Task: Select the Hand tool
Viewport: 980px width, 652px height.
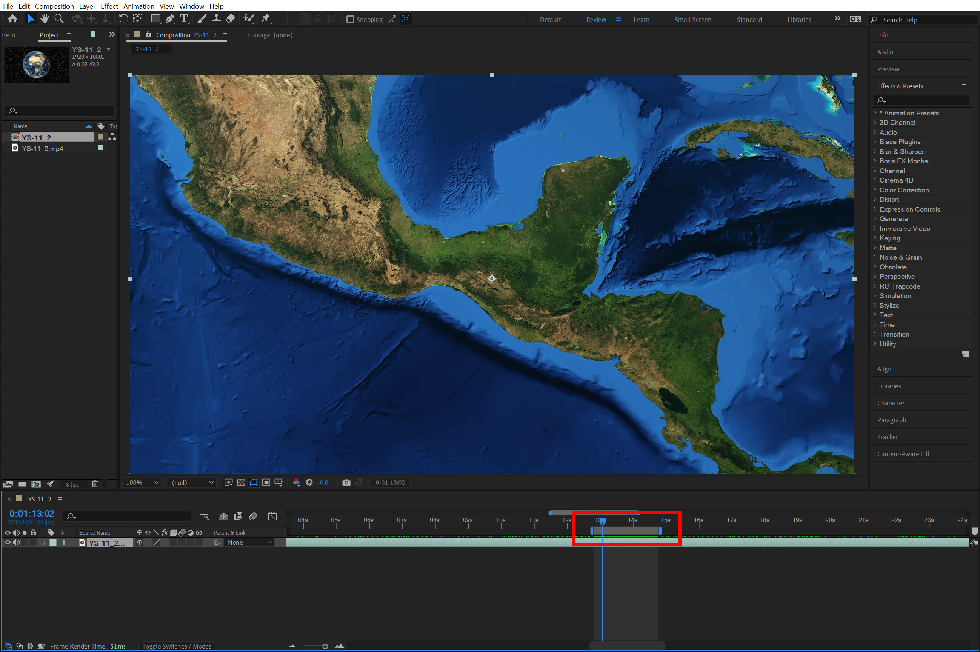Action: coord(45,19)
